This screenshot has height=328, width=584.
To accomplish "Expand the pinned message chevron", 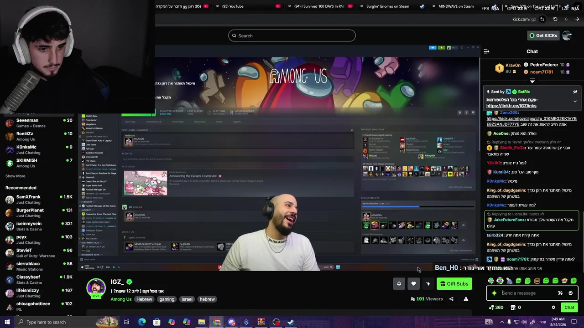I will (575, 101).
